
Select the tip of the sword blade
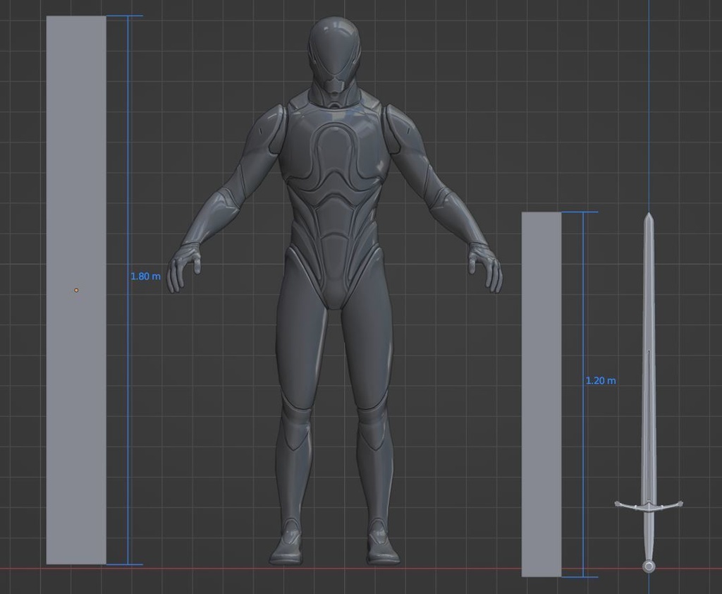pos(649,215)
